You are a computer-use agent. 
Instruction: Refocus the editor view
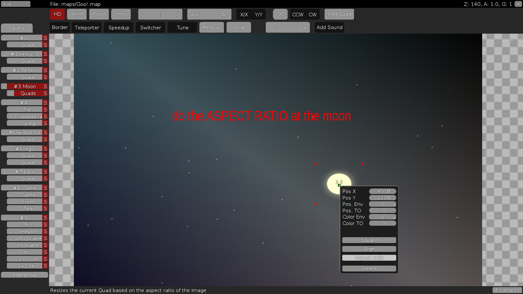click(x=211, y=27)
